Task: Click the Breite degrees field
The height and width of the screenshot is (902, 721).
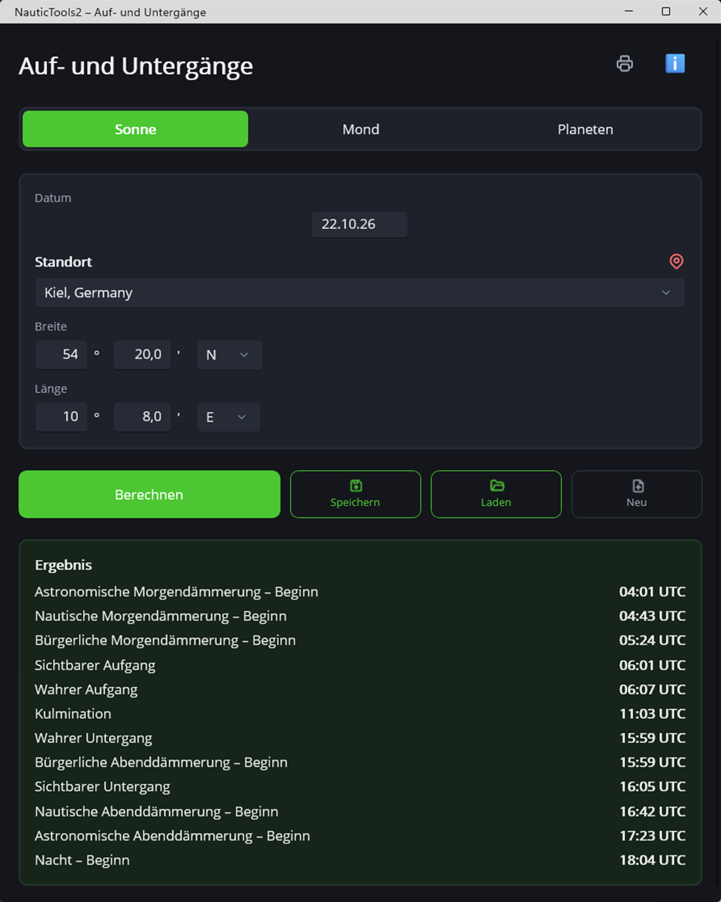Action: (x=61, y=355)
